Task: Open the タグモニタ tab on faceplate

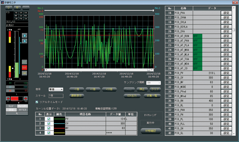Action: pyautogui.click(x=22, y=110)
